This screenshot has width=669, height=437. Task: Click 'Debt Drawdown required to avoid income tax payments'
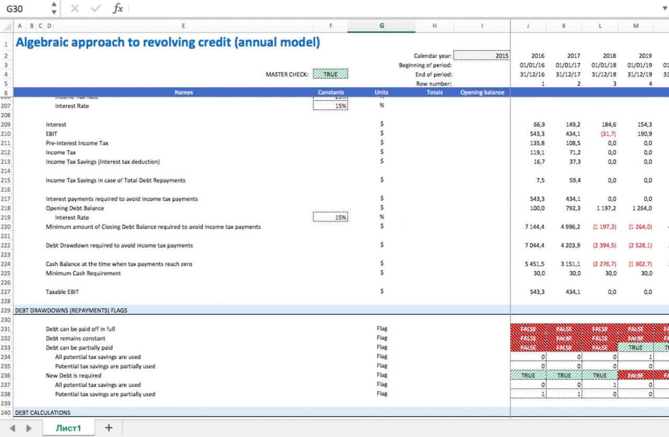point(119,245)
